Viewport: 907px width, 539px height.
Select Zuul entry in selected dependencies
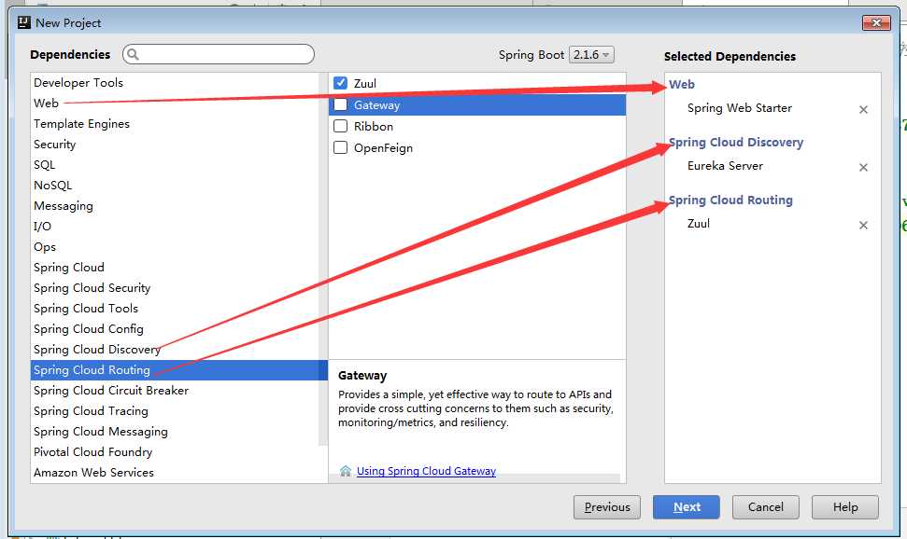click(x=698, y=224)
